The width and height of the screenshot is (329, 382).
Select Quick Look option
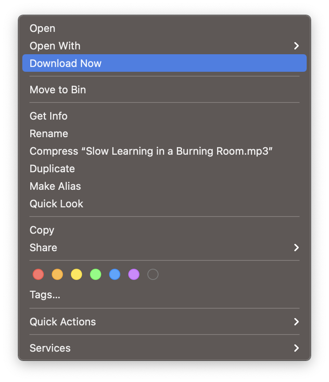tap(164, 204)
